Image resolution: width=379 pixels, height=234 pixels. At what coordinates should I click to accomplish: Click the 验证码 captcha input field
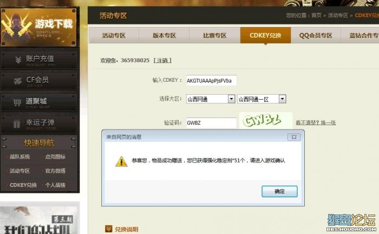coord(211,123)
